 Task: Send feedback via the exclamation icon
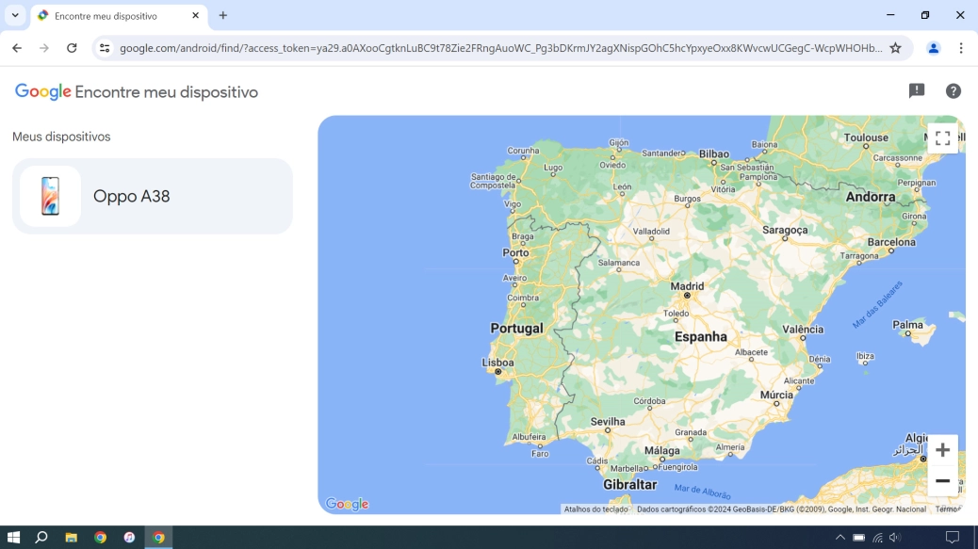(916, 90)
